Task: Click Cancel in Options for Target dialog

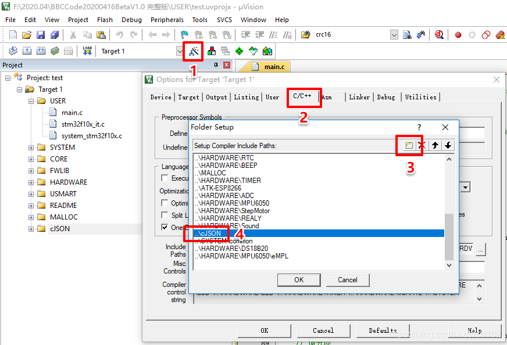Action: coord(323,330)
